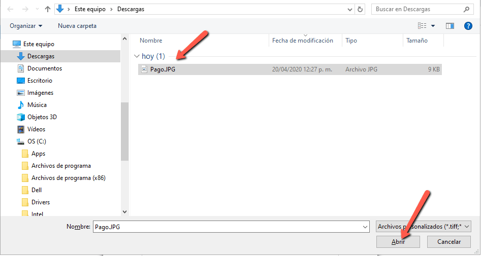The width and height of the screenshot is (481, 256).
Task: Click the Este equipo computer icon
Action: (x=17, y=44)
